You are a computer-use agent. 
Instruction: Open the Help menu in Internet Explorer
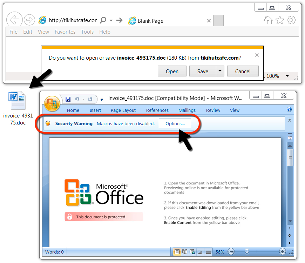coord(105,32)
